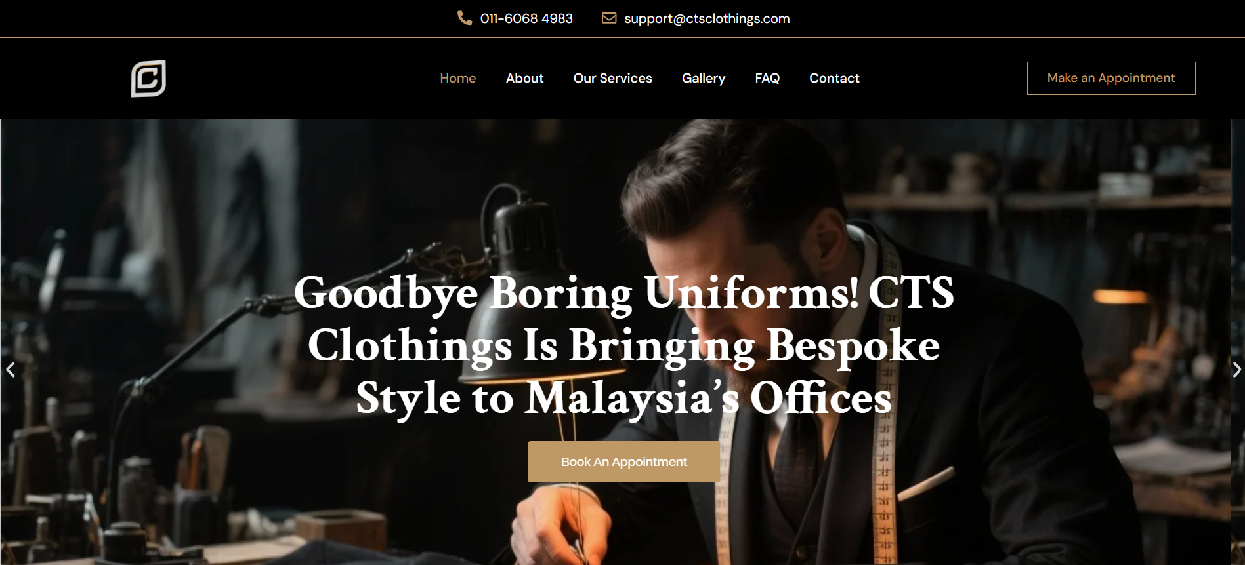
Task: Call the phone number 011-6068 4983
Action: [x=526, y=18]
